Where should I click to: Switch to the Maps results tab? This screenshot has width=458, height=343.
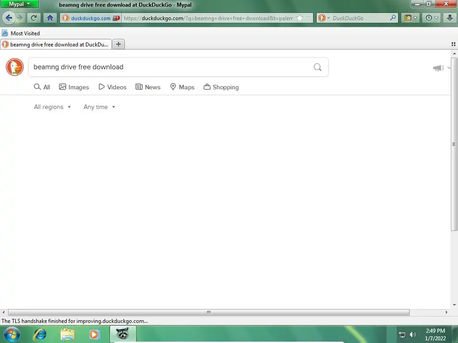pyautogui.click(x=182, y=87)
